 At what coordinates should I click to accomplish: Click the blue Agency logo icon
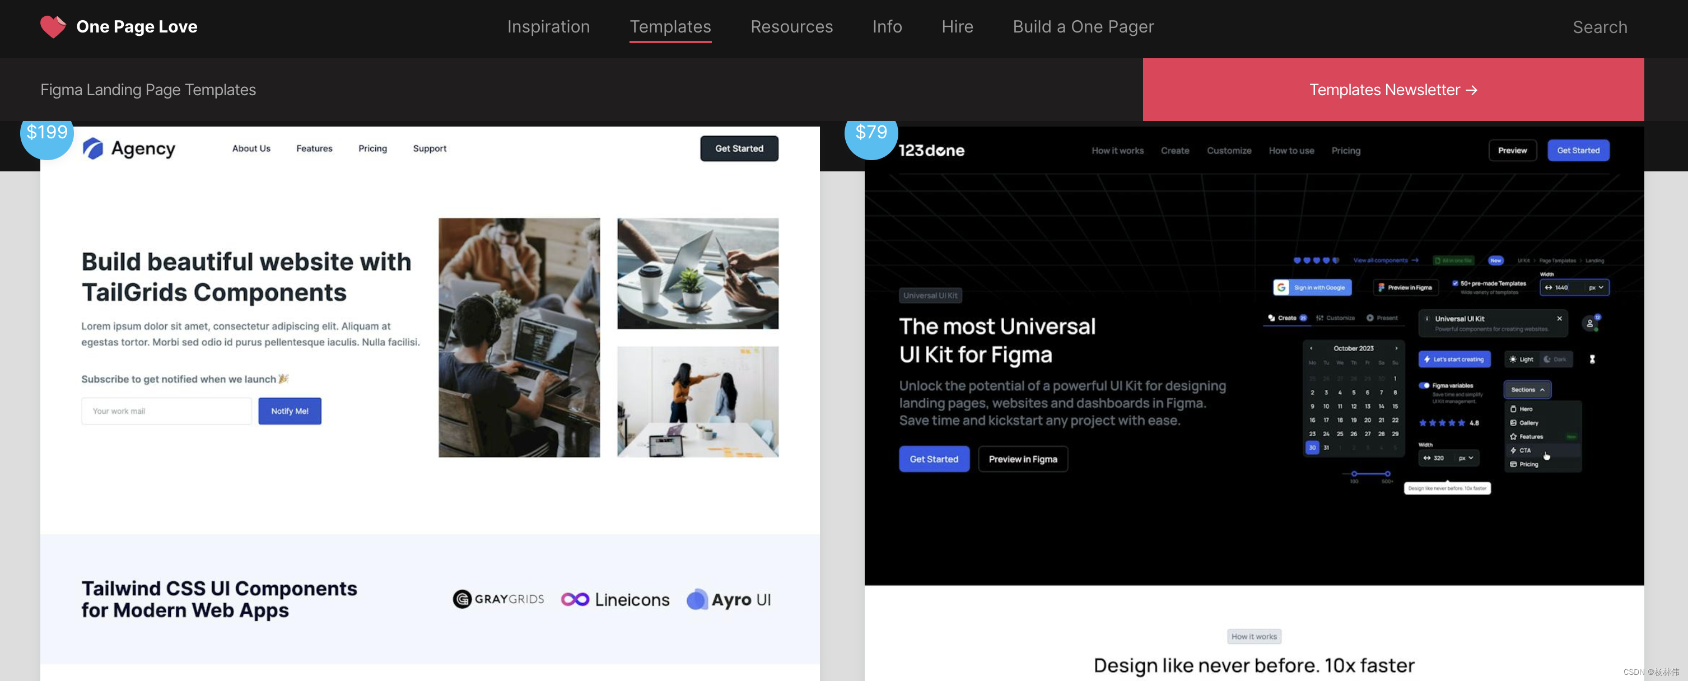pos(93,149)
